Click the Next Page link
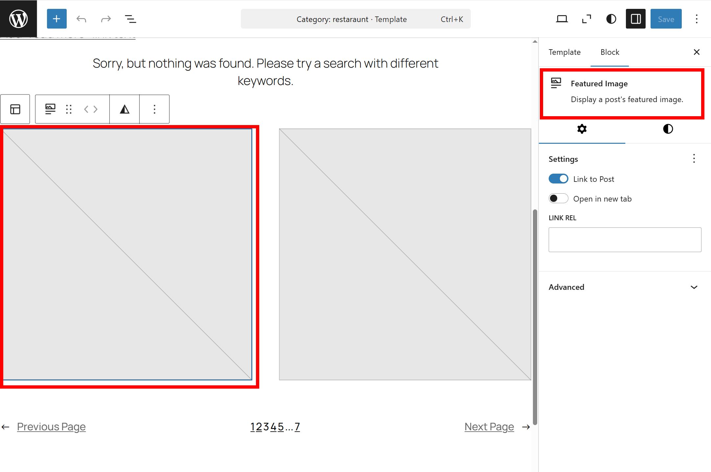711x472 pixels. click(x=489, y=426)
